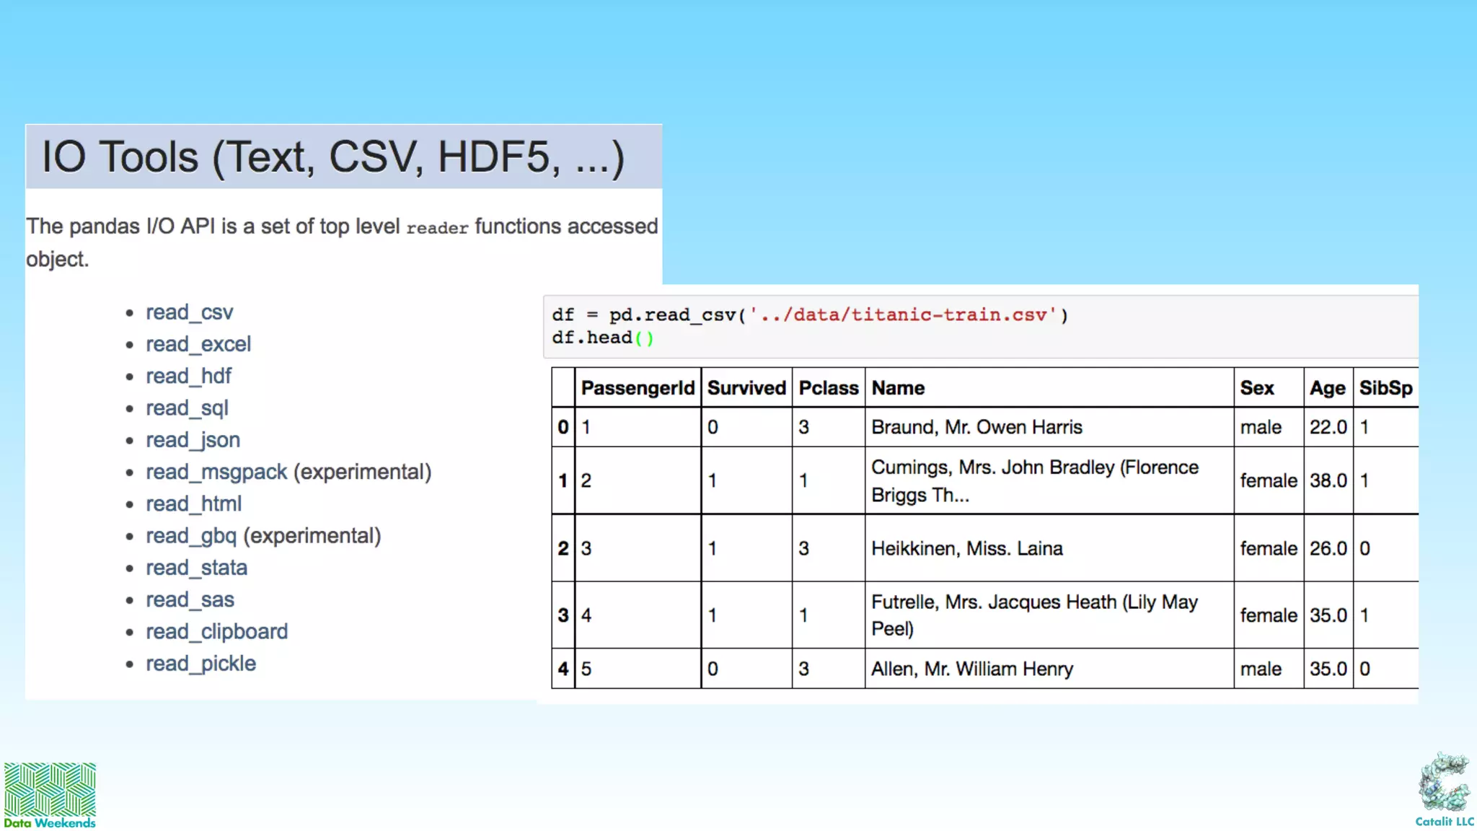Viewport: 1477px width, 831px height.
Task: Open the read_pickle link
Action: pos(200,664)
